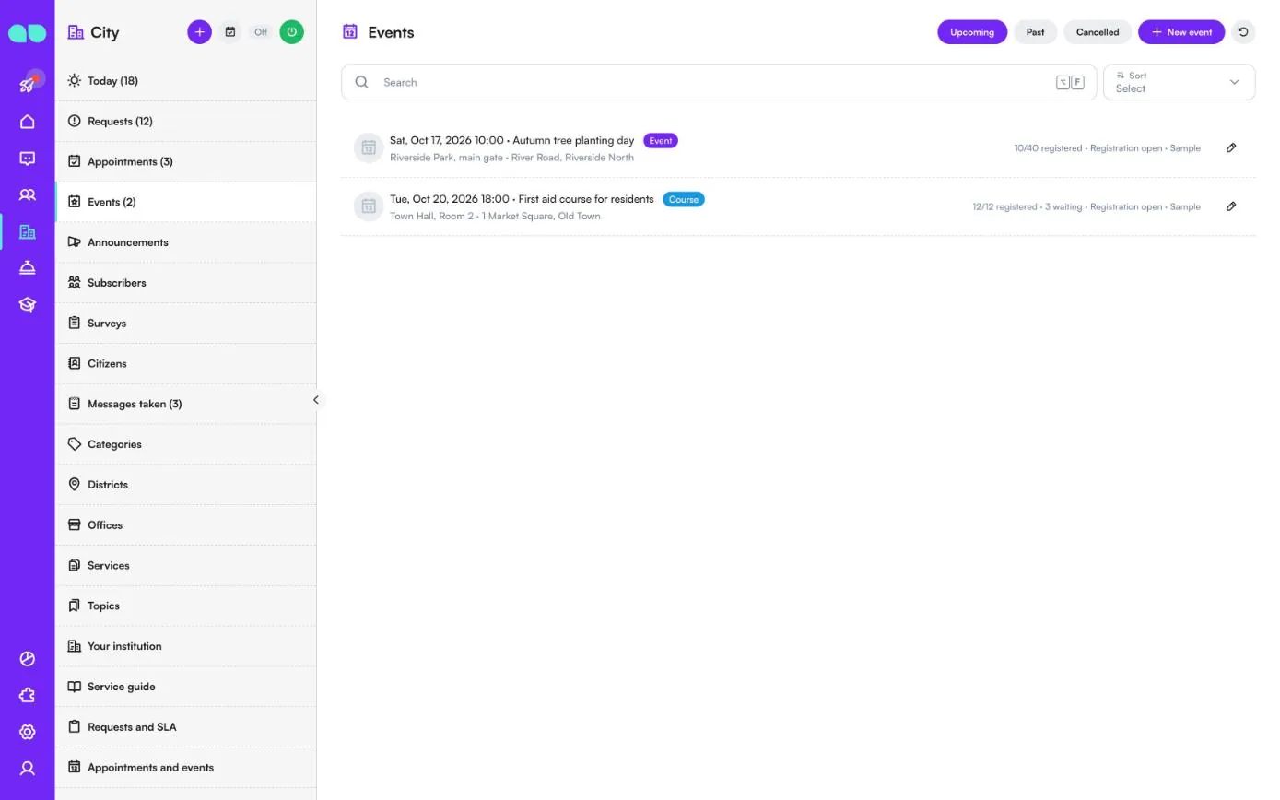The height and width of the screenshot is (800, 1280).
Task: Open Announcements in the sidebar
Action: pos(185,242)
